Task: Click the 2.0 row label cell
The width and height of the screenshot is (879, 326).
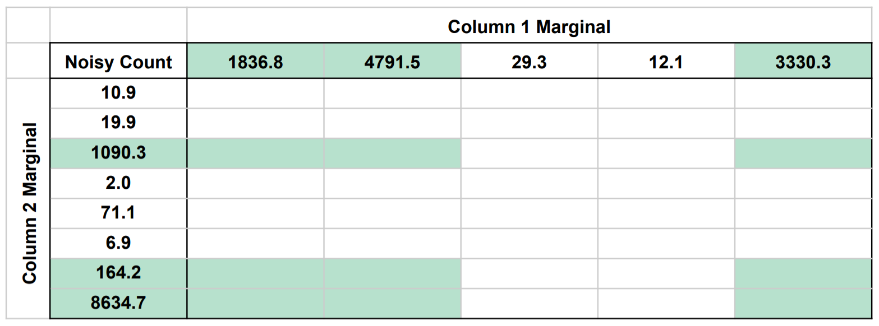Action: coord(118,183)
